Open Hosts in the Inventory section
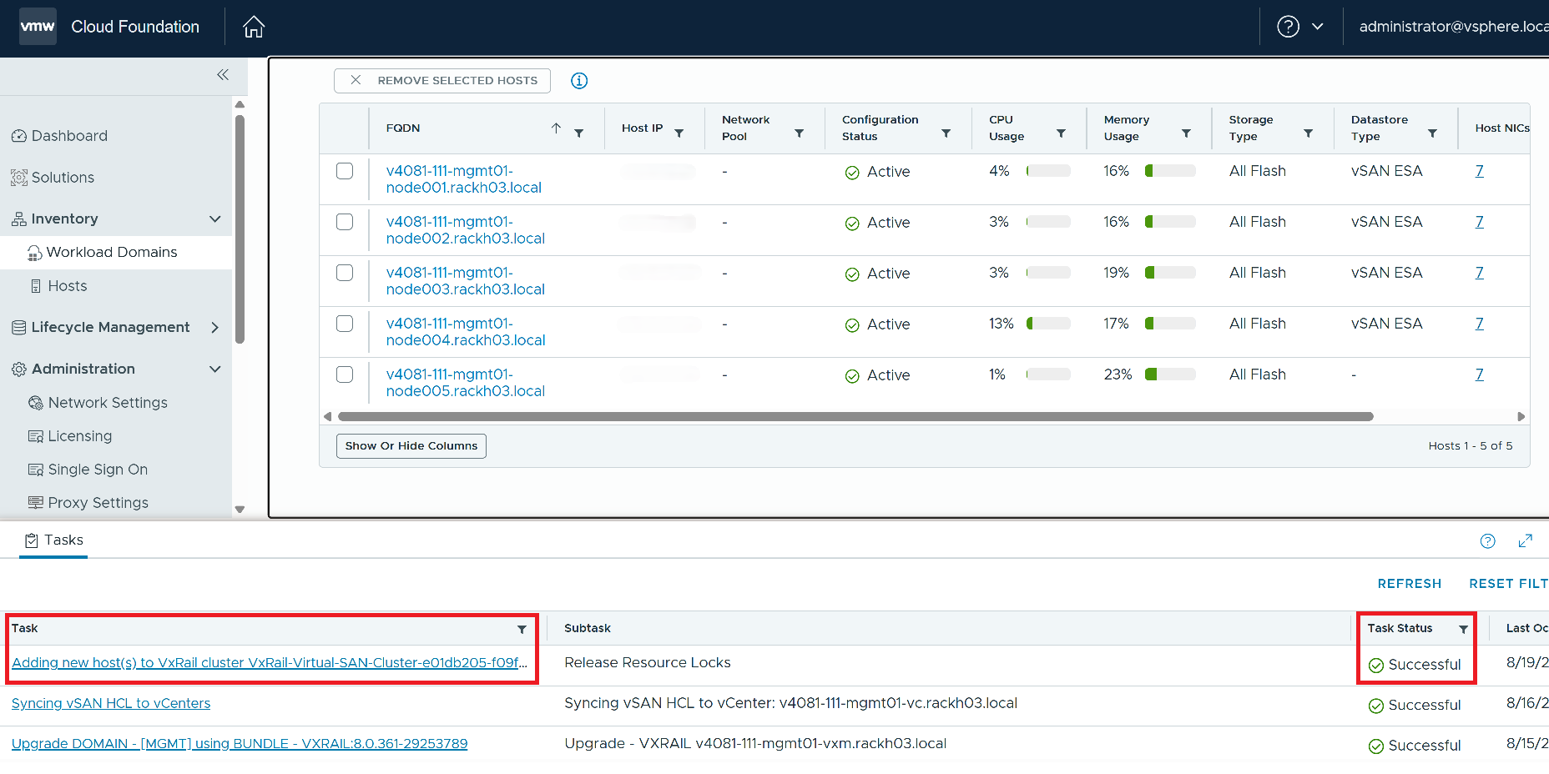This screenshot has height=774, width=1549. point(66,285)
